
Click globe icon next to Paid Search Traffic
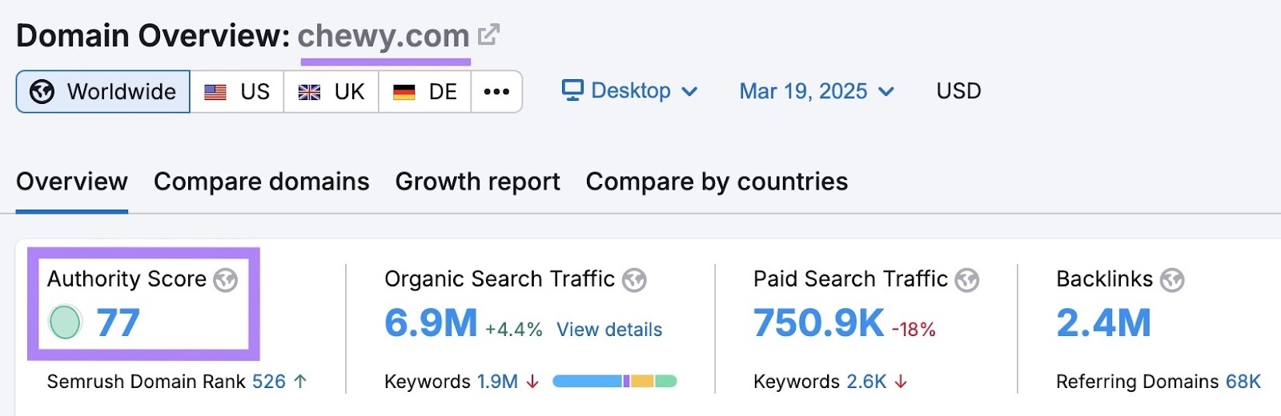pyautogui.click(x=967, y=280)
